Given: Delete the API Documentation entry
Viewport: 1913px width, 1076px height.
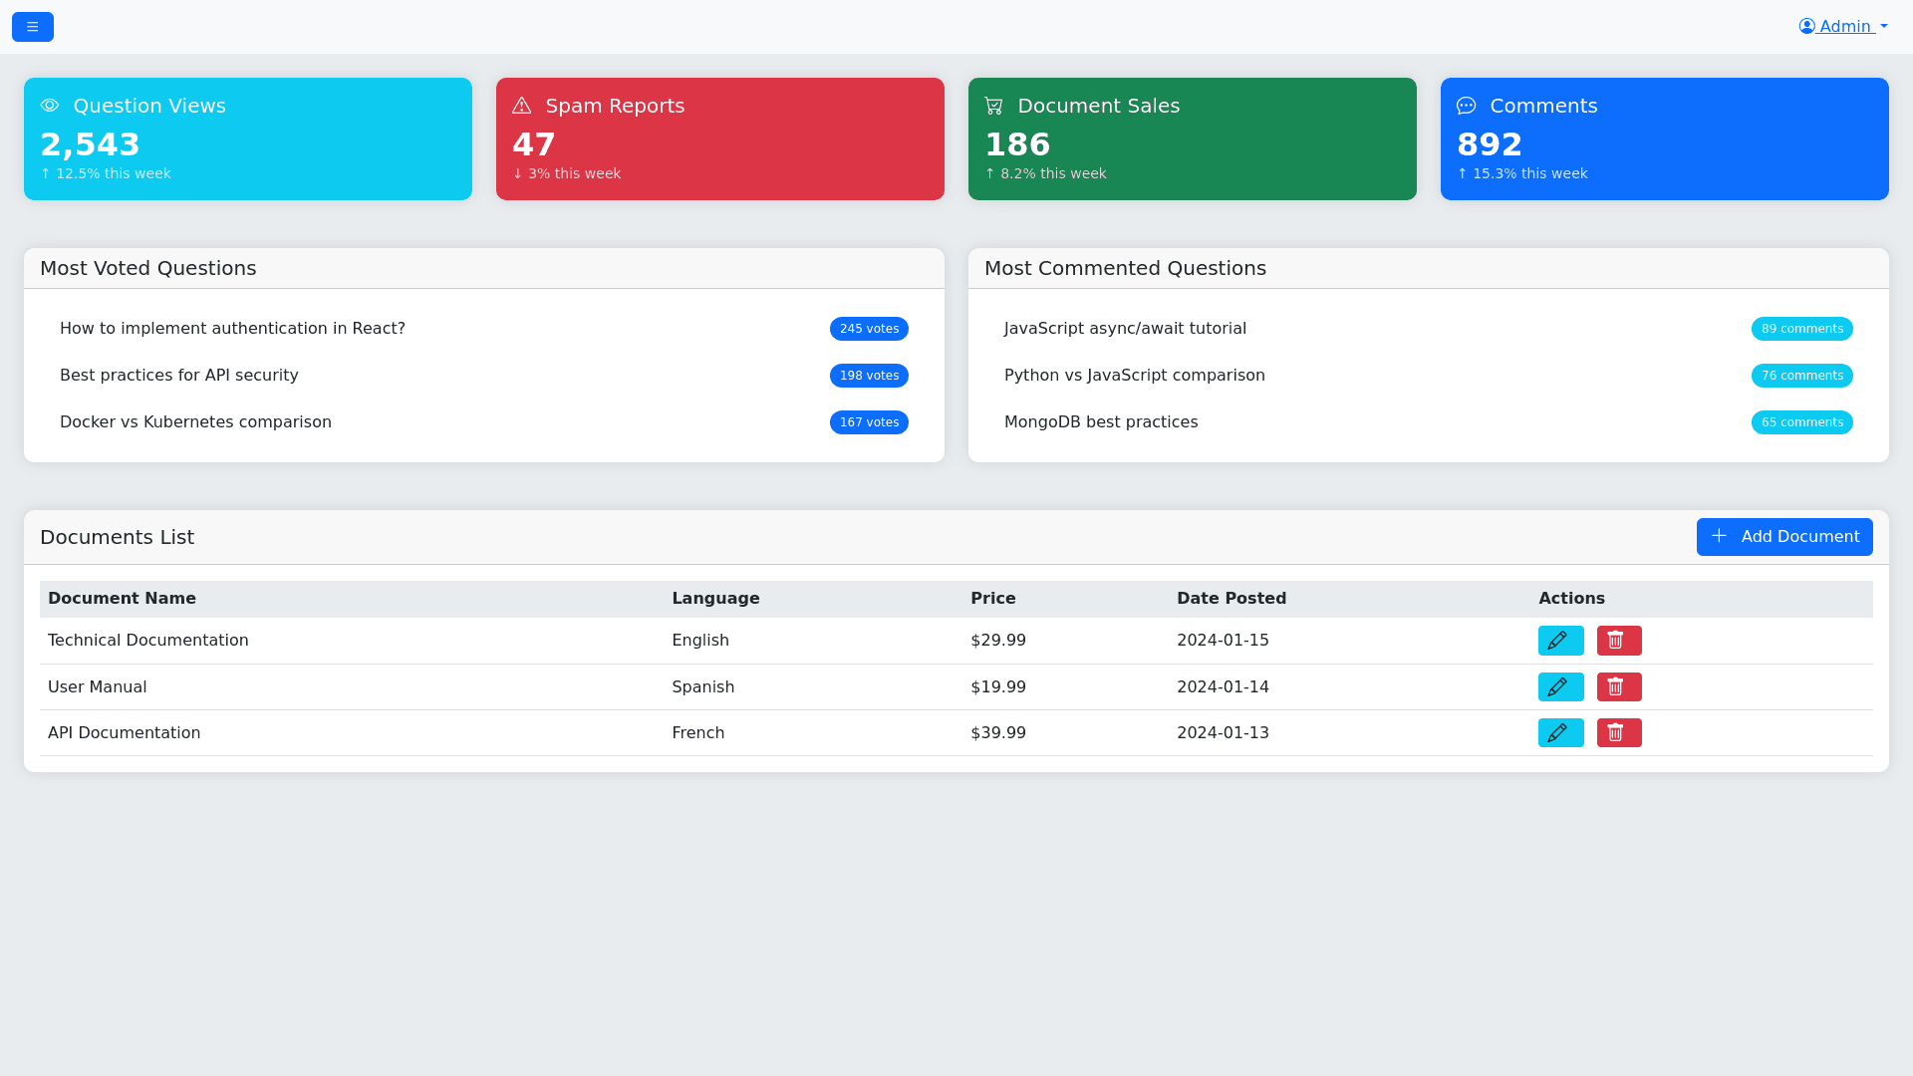Looking at the screenshot, I should [x=1618, y=733].
